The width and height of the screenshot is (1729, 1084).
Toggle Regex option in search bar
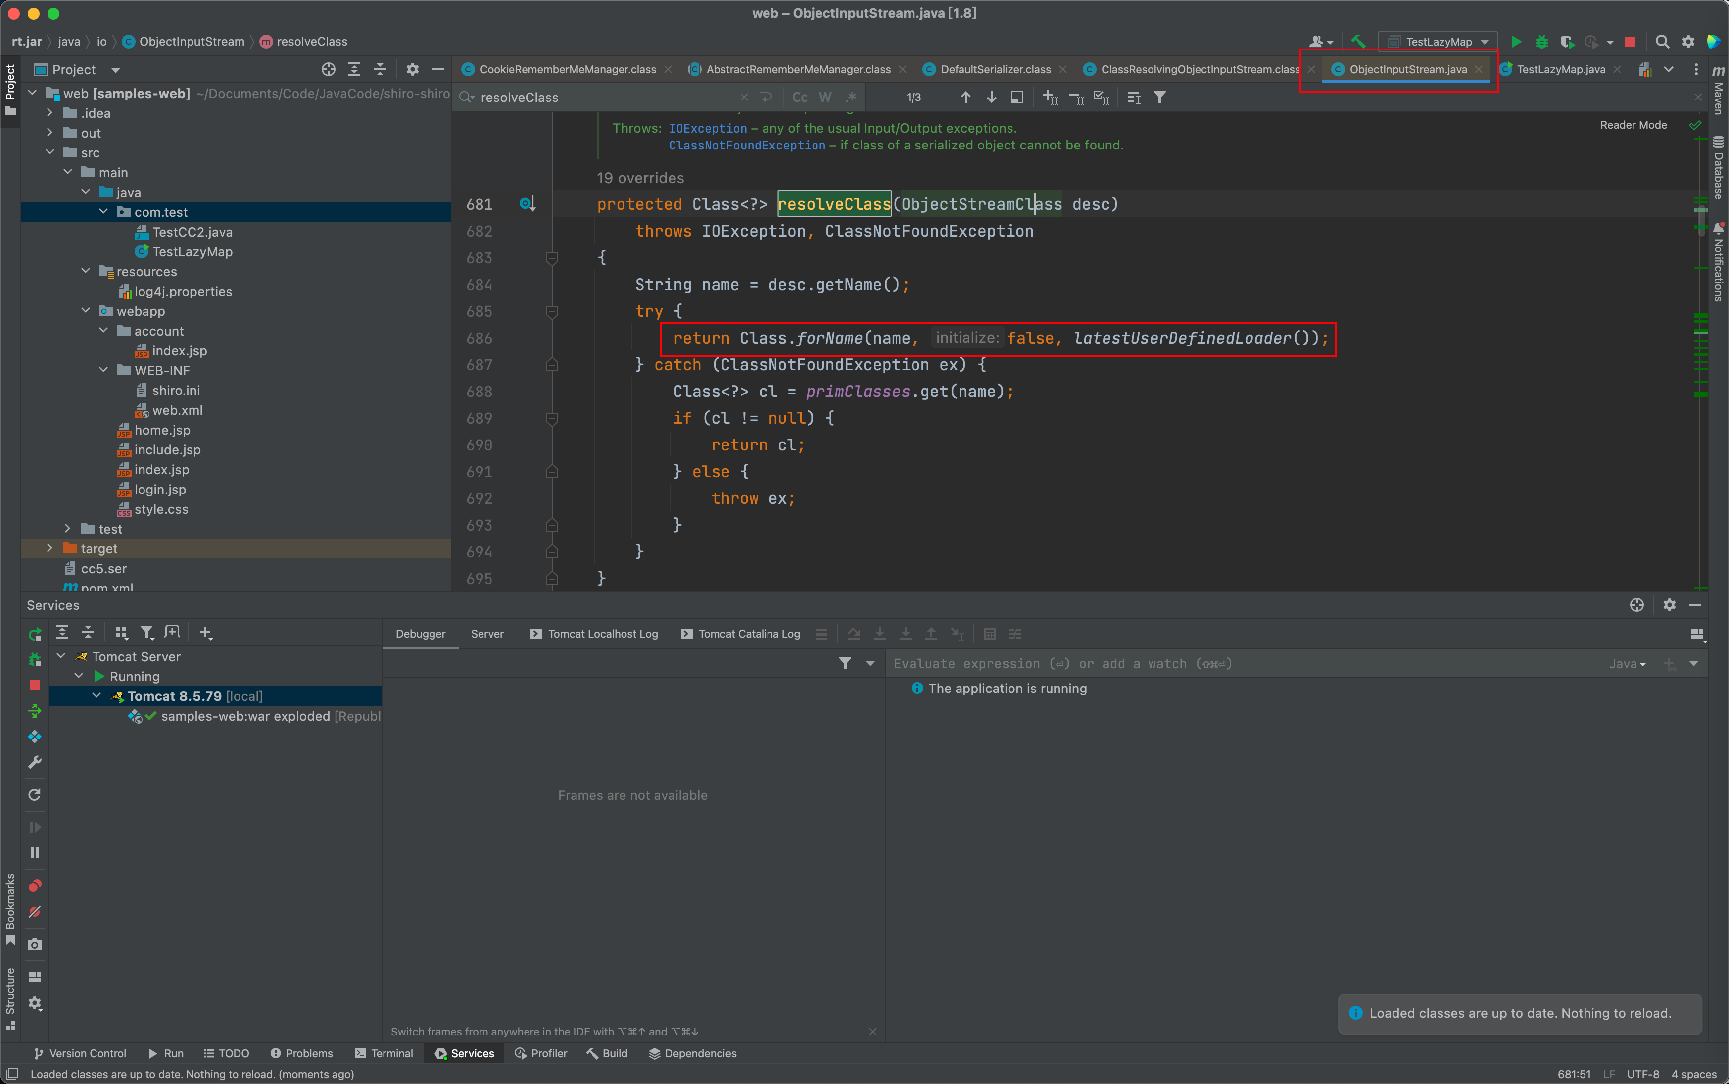(851, 97)
